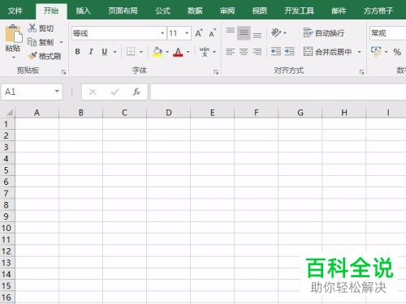Open the Name Box dropdown
Image resolution: width=406 pixels, height=304 pixels.
point(57,92)
